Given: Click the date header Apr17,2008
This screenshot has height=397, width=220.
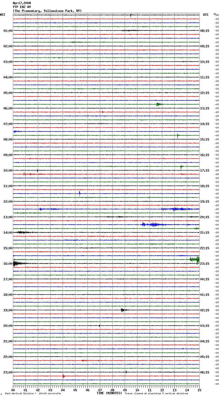Looking at the screenshot, I should [22, 3].
